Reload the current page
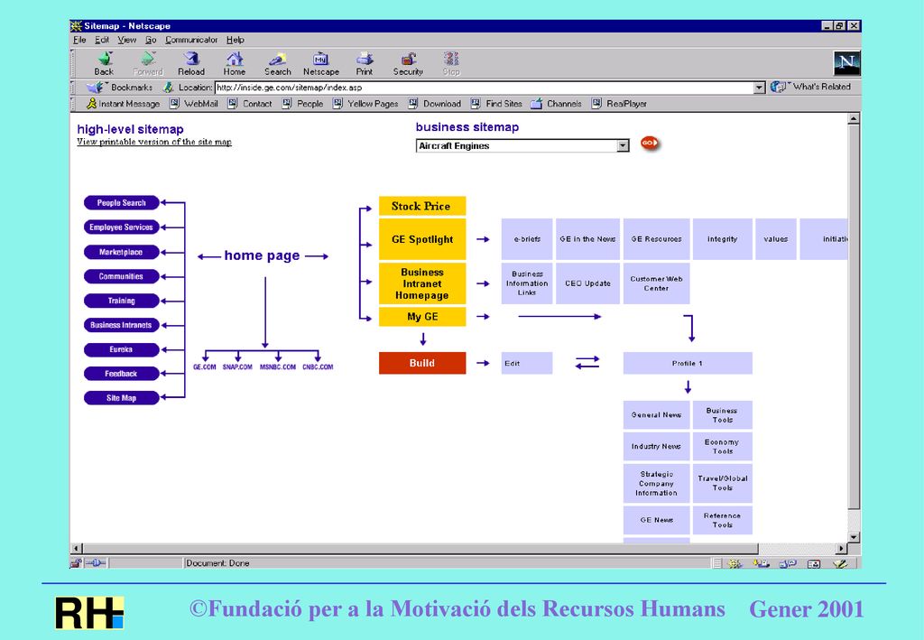Image resolution: width=924 pixels, height=640 pixels. point(191,63)
